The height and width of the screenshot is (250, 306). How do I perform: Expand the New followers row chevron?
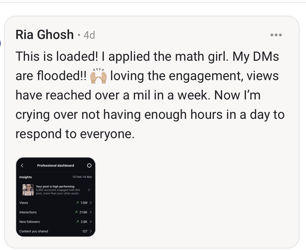point(91,222)
